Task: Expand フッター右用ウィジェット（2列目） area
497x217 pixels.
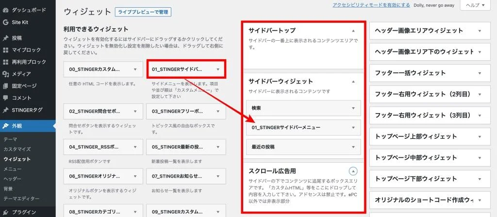Action: coord(480,94)
